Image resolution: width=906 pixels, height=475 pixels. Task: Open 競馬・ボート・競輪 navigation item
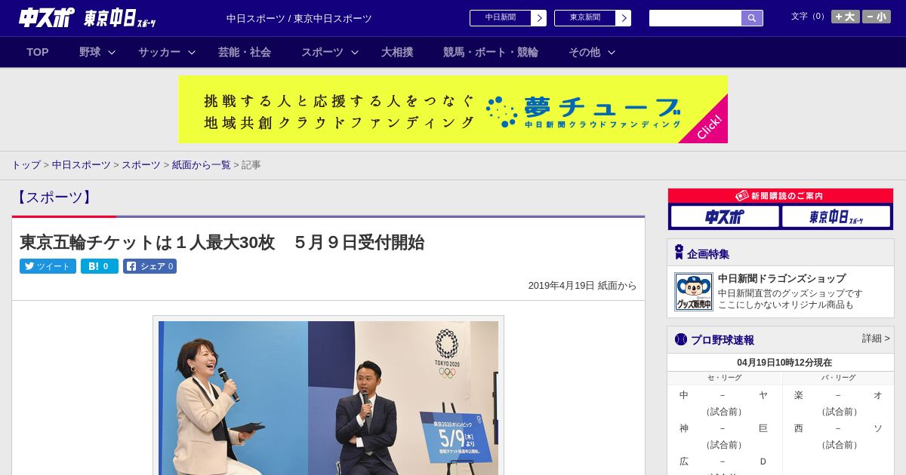pos(491,52)
